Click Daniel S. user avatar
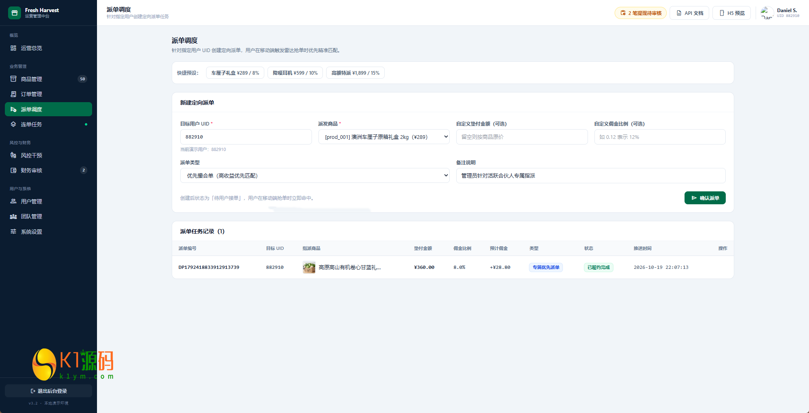Screen dimensions: 809x413 767,13
